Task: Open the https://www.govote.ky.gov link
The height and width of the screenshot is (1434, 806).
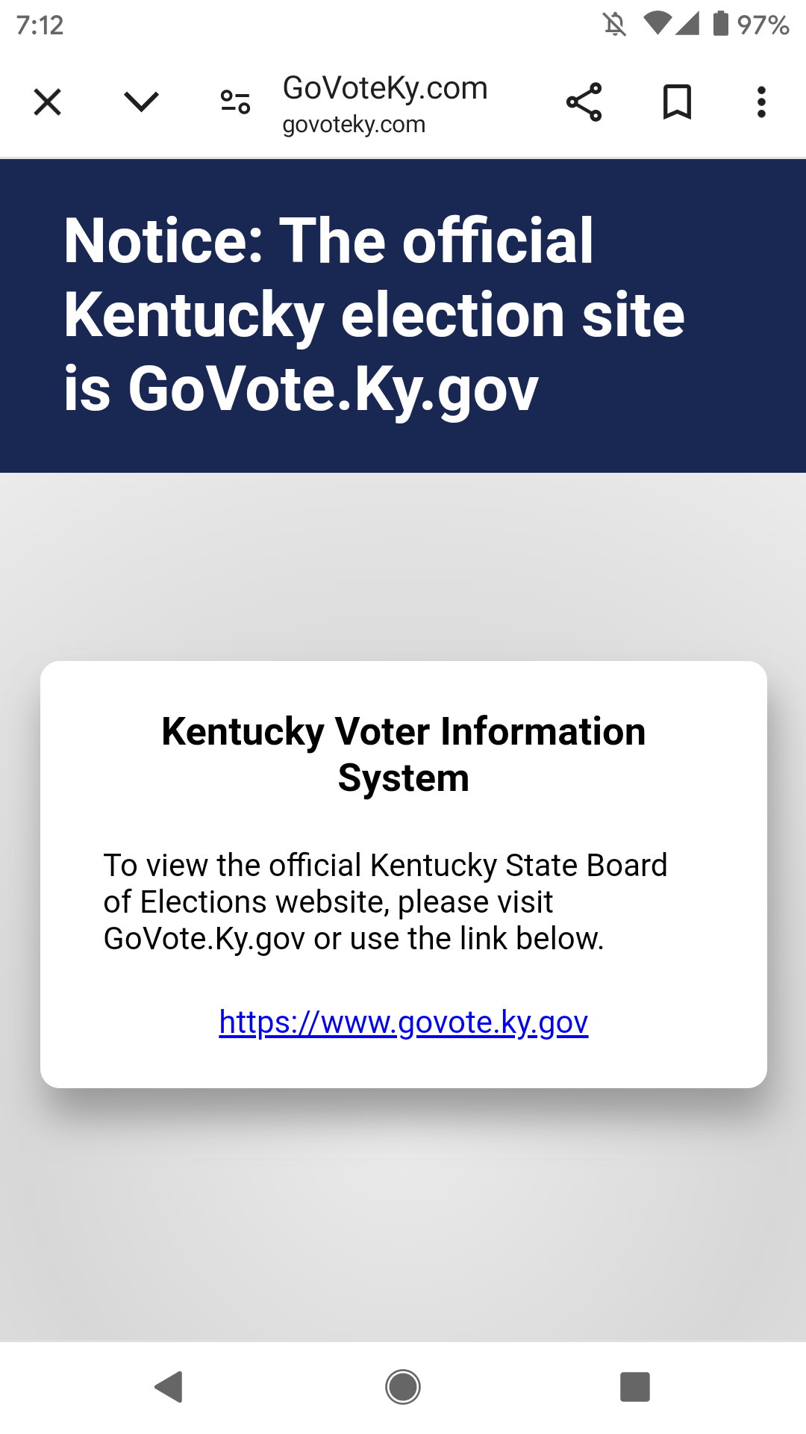Action: pyautogui.click(x=403, y=1022)
